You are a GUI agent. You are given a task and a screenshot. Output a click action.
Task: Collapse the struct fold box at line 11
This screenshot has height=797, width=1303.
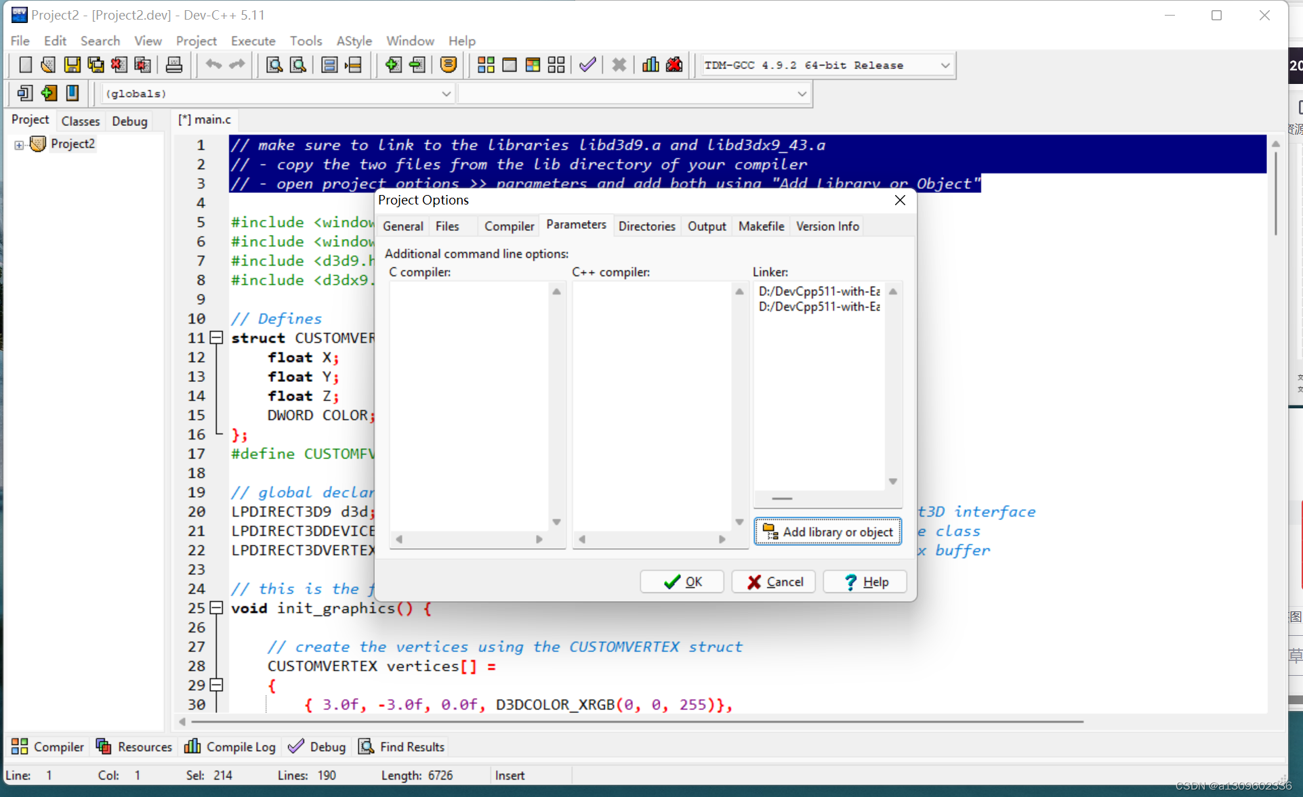[x=216, y=337]
